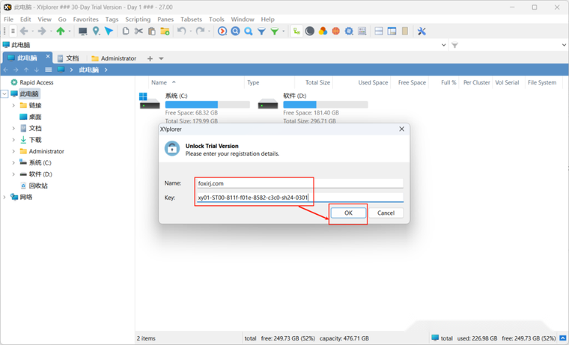
Task: Open the address bar dropdown arrow
Action: tap(443, 45)
